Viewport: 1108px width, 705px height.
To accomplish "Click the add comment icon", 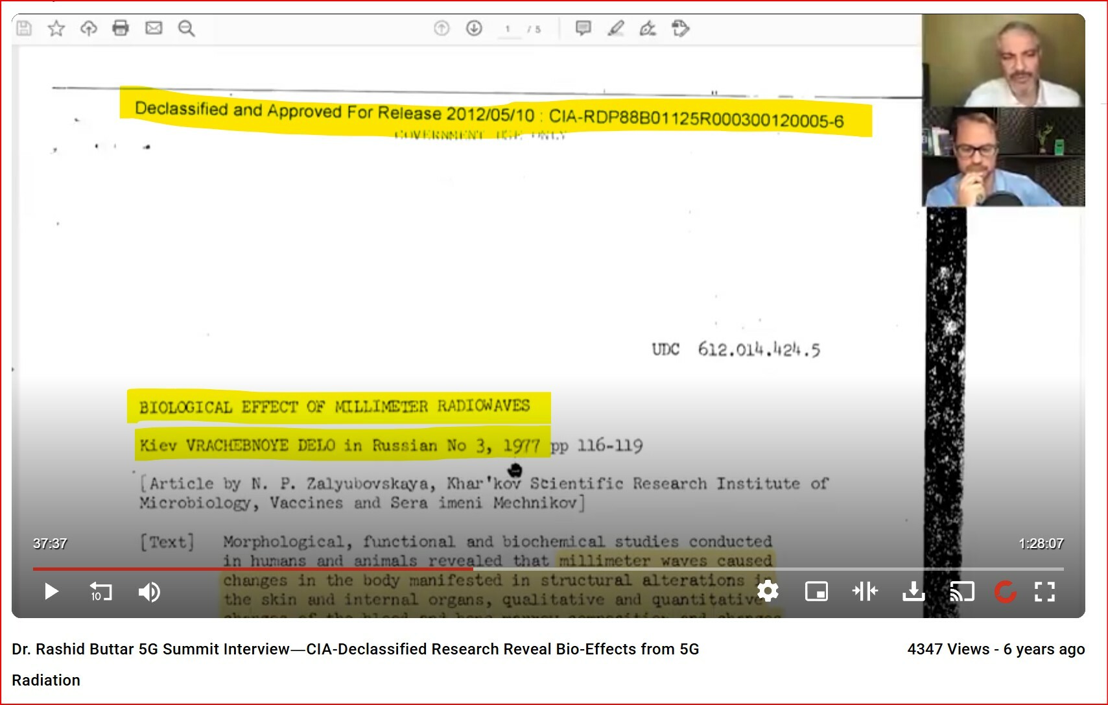I will coord(583,28).
